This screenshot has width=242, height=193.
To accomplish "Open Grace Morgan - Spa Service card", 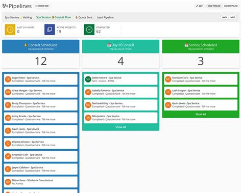I will (41, 92).
